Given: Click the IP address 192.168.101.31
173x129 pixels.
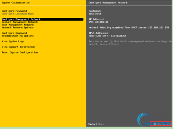Looking at the screenshot, I should [x=98, y=22].
